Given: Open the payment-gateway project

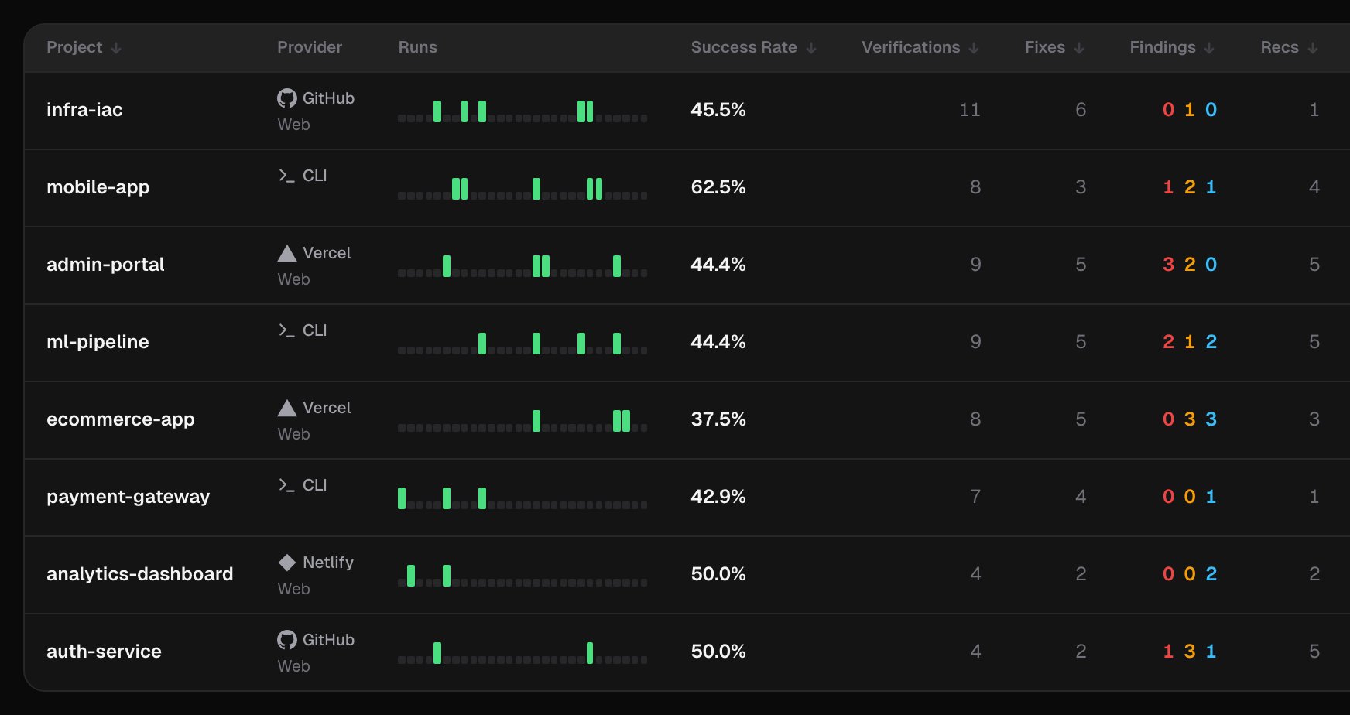Looking at the screenshot, I should coord(128,497).
